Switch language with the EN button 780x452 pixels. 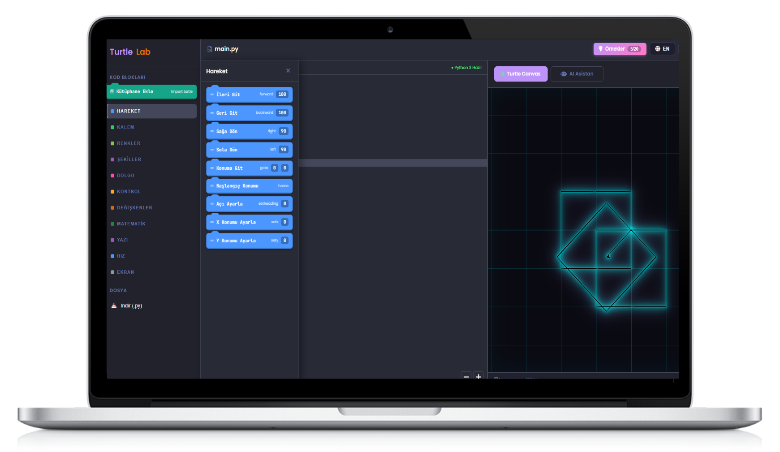pyautogui.click(x=662, y=49)
